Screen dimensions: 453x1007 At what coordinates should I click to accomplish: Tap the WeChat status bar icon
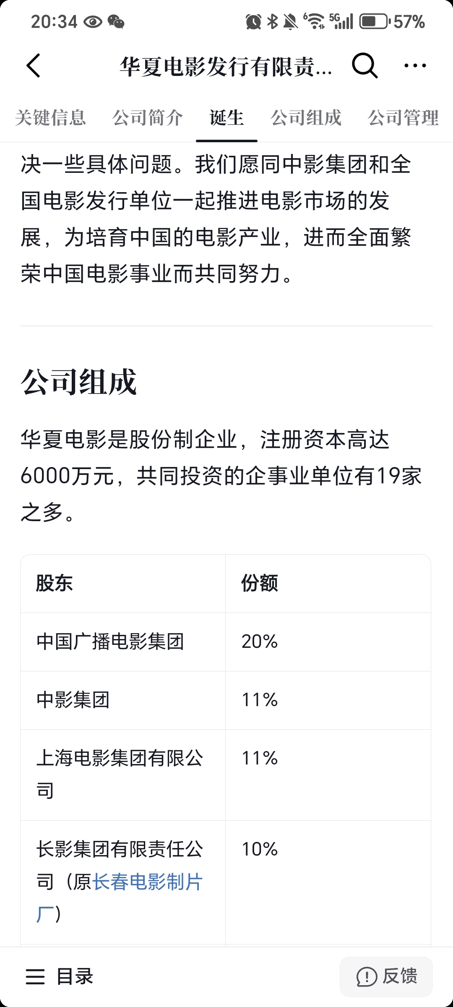pyautogui.click(x=116, y=22)
